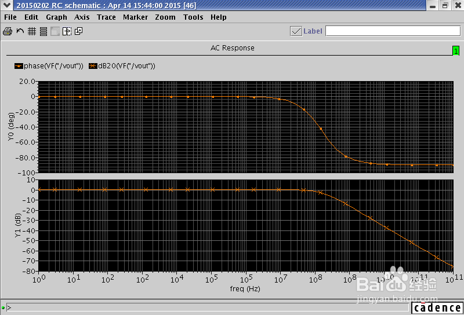This screenshot has width=464, height=315.
Task: Open the File menu
Action: point(10,17)
